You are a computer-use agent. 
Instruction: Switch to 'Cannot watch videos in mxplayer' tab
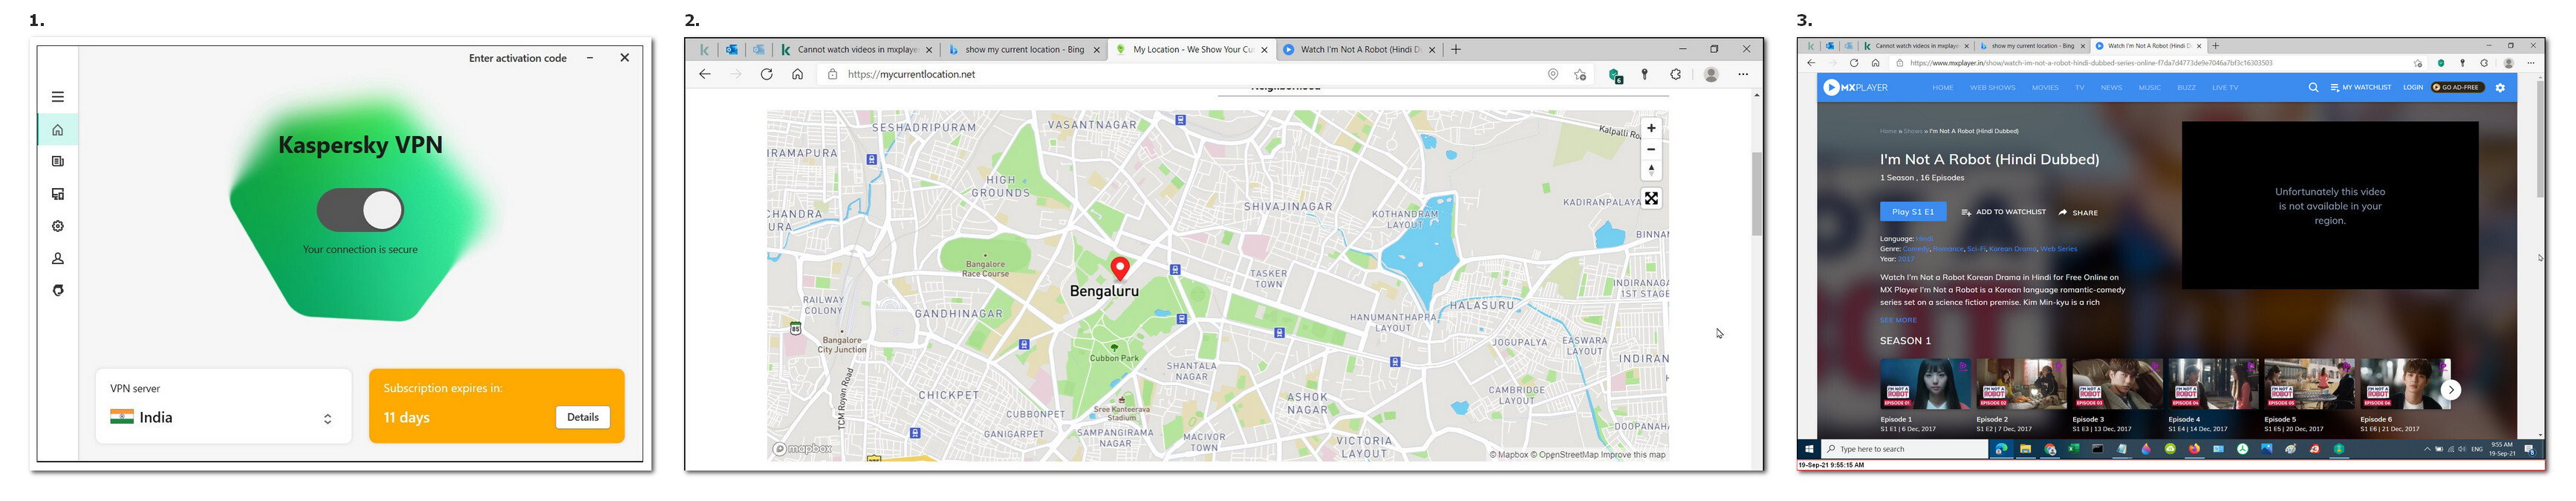(x=856, y=49)
